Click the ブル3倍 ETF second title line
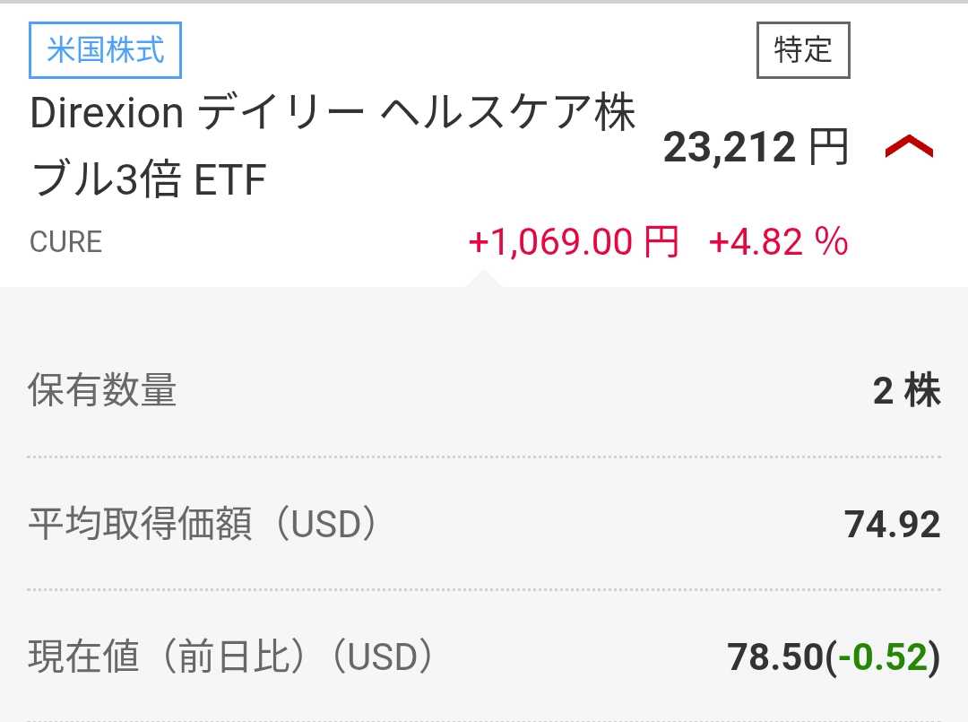Viewport: 968px width, 722px height. point(149,181)
